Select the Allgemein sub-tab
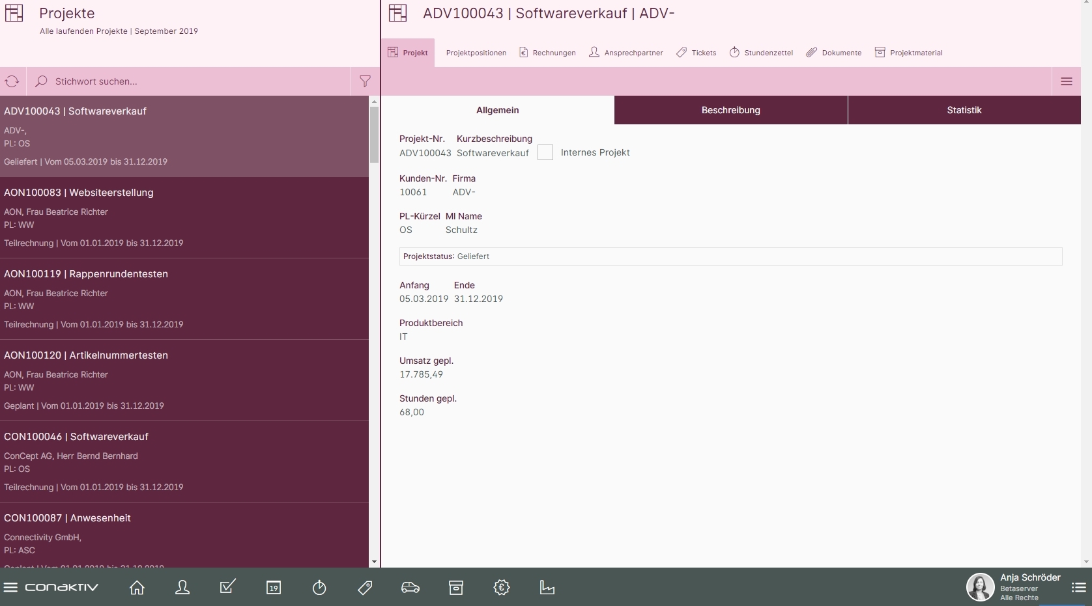 [498, 110]
